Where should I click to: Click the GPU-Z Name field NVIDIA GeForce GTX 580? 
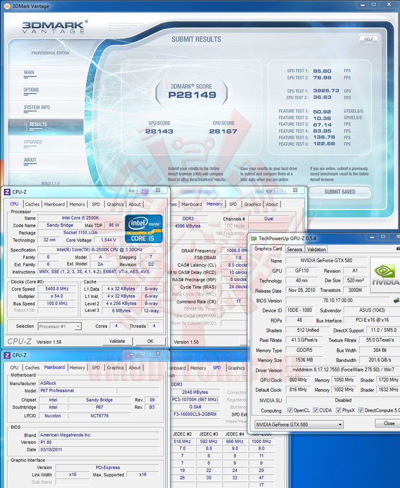tap(326, 261)
